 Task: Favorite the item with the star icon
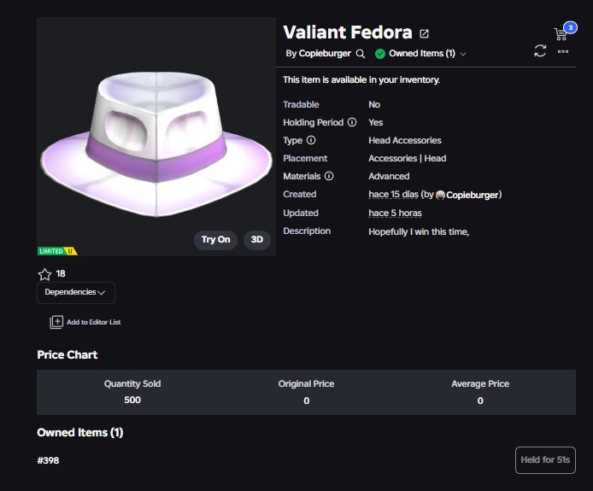pos(44,274)
